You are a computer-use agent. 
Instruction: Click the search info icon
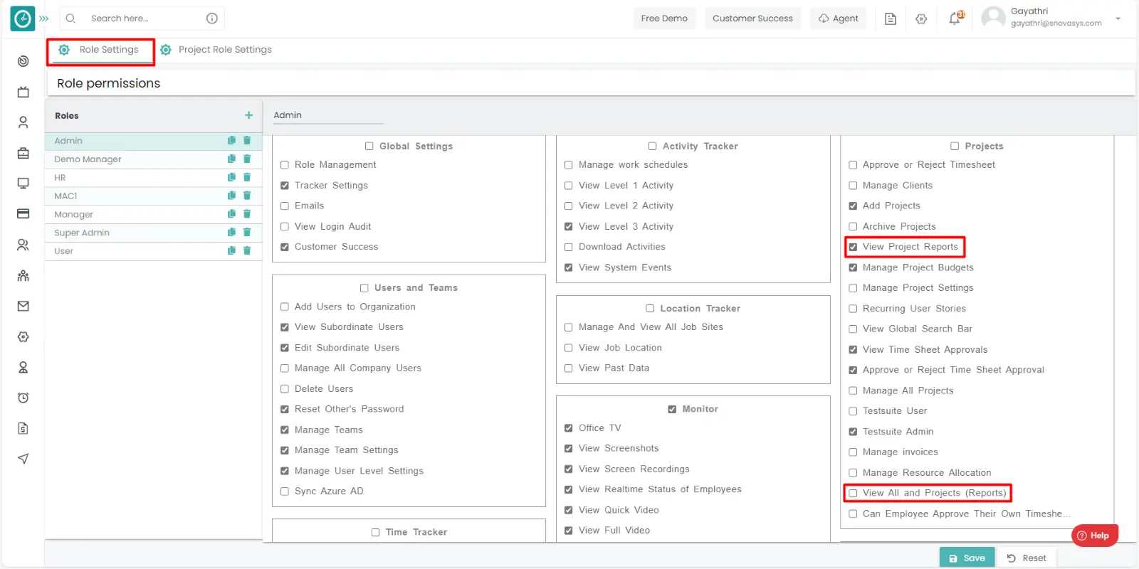[212, 18]
